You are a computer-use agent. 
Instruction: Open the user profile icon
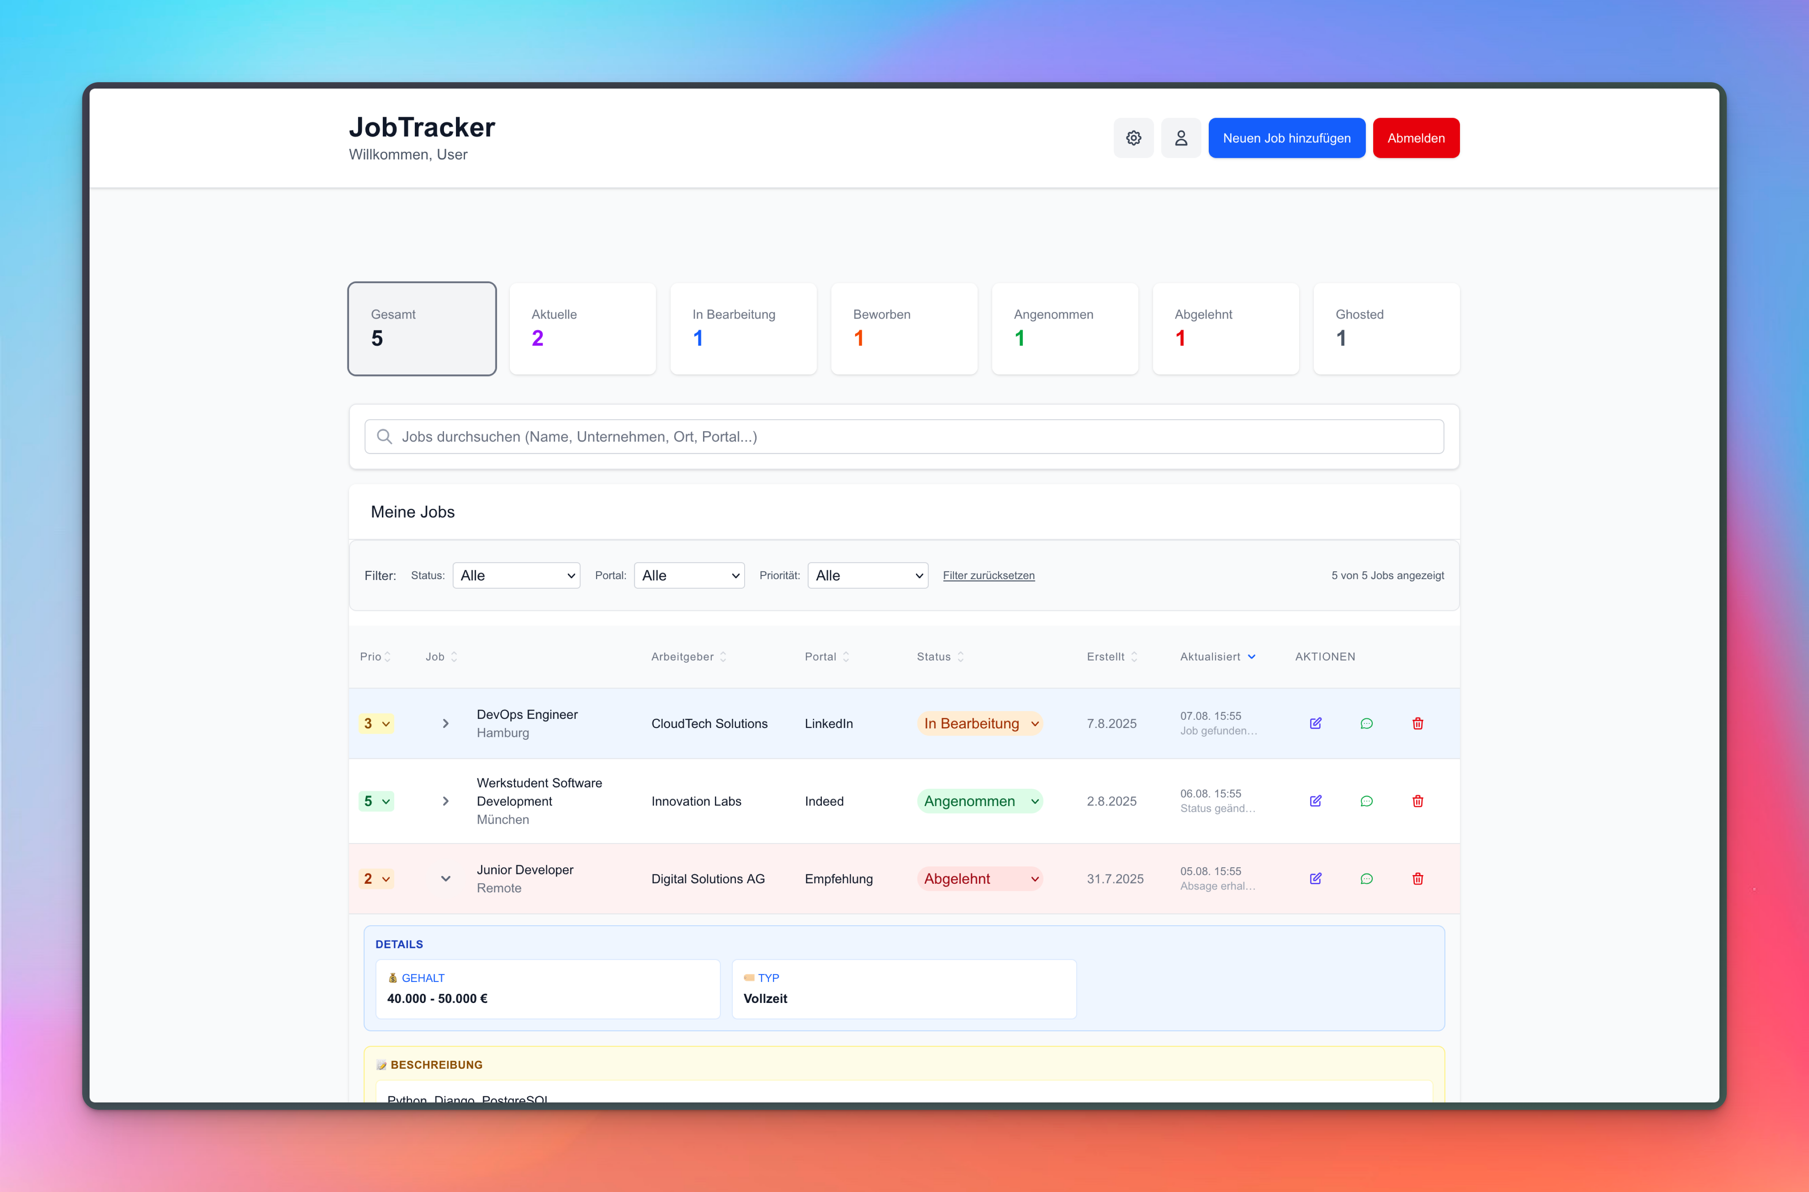tap(1180, 138)
